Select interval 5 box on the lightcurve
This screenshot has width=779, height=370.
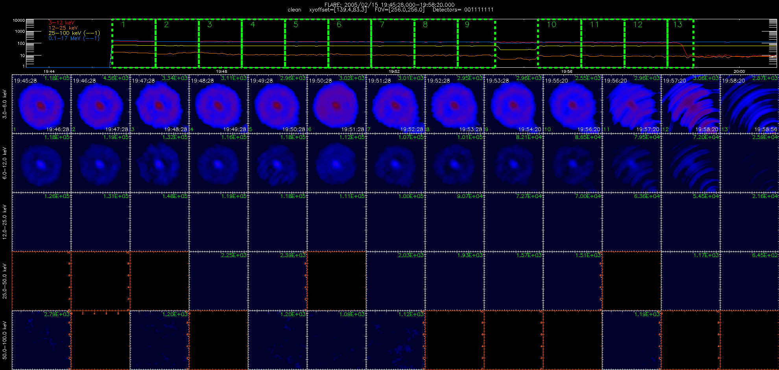(307, 43)
